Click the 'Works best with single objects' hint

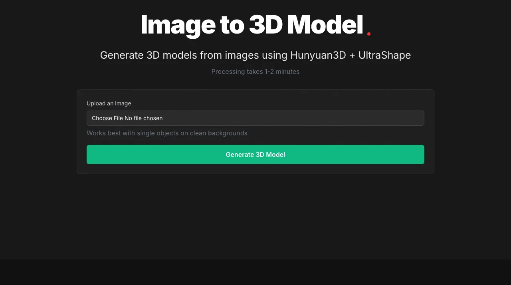pyautogui.click(x=167, y=133)
